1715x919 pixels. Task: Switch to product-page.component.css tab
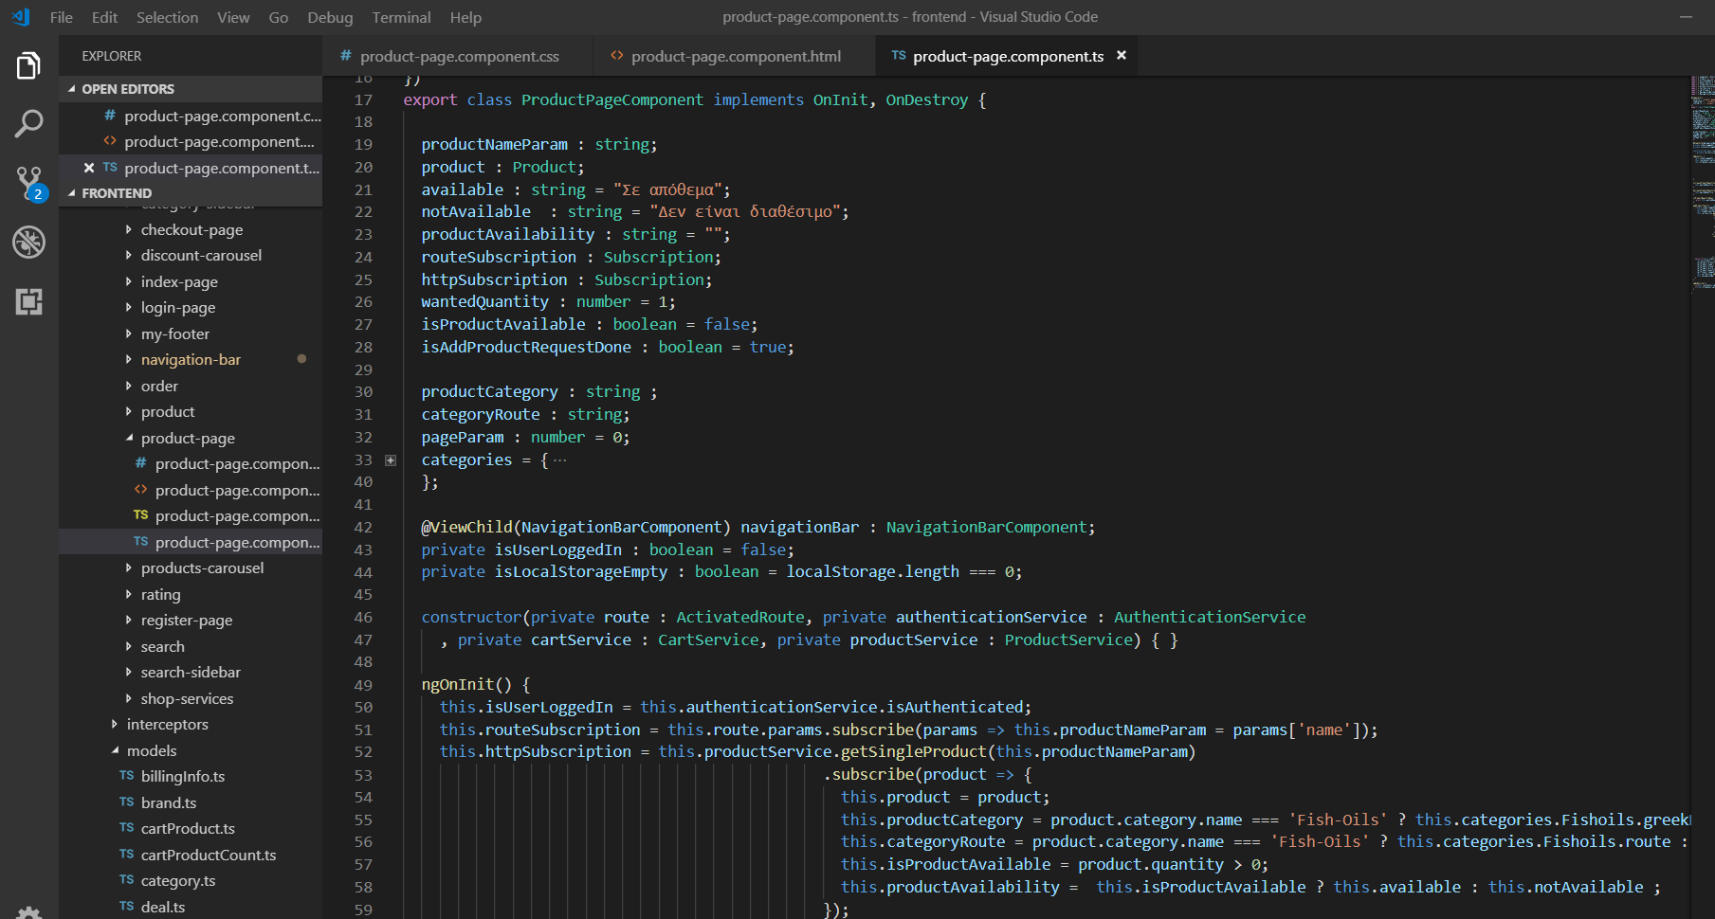[x=458, y=56]
